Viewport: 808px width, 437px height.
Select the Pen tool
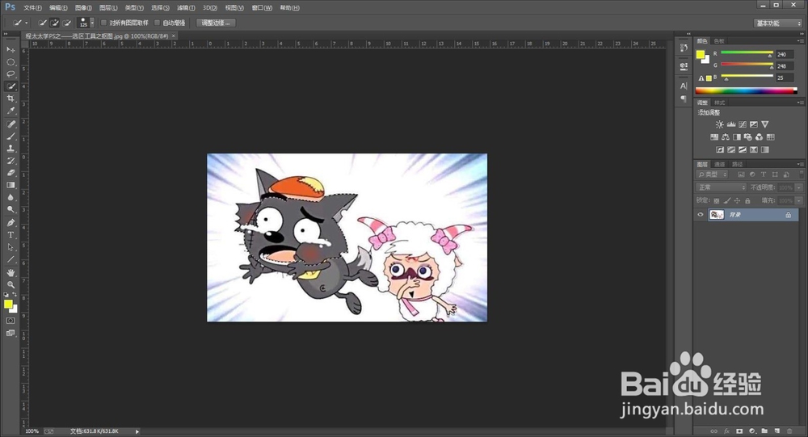click(11, 223)
